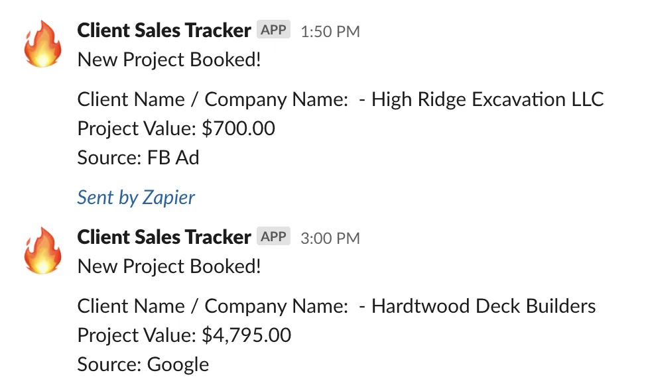646x387 pixels.
Task: Select High Ridge Excavation LLC text
Action: [487, 99]
